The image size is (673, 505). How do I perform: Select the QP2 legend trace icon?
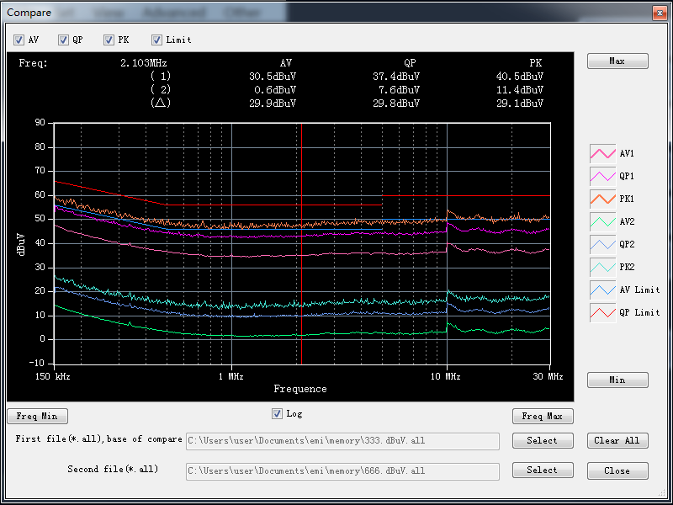tap(602, 244)
